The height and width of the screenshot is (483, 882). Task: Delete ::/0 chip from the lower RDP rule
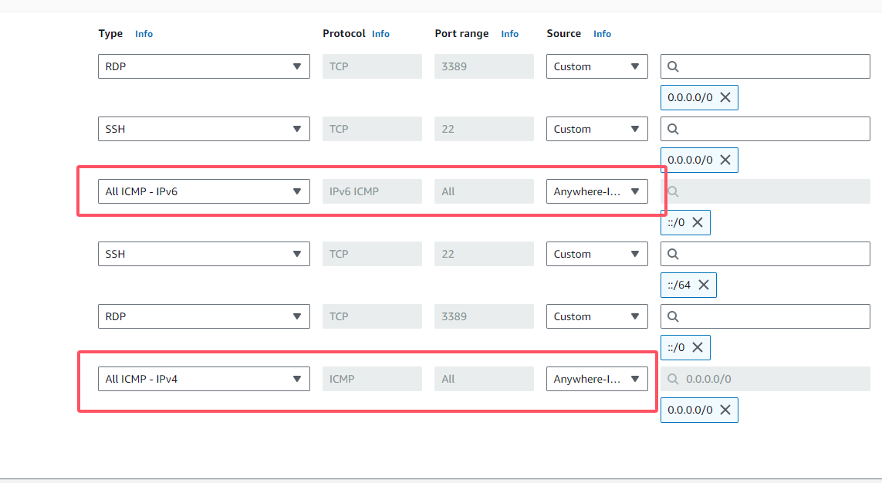pyautogui.click(x=697, y=347)
